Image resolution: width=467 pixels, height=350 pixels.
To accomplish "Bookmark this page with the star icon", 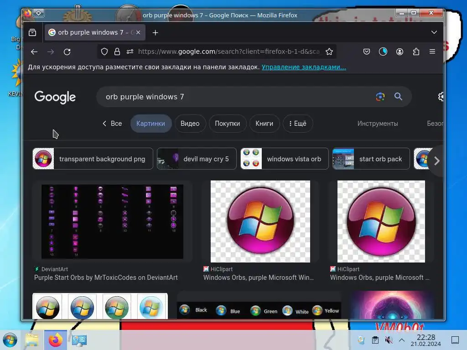I will 329,51.
